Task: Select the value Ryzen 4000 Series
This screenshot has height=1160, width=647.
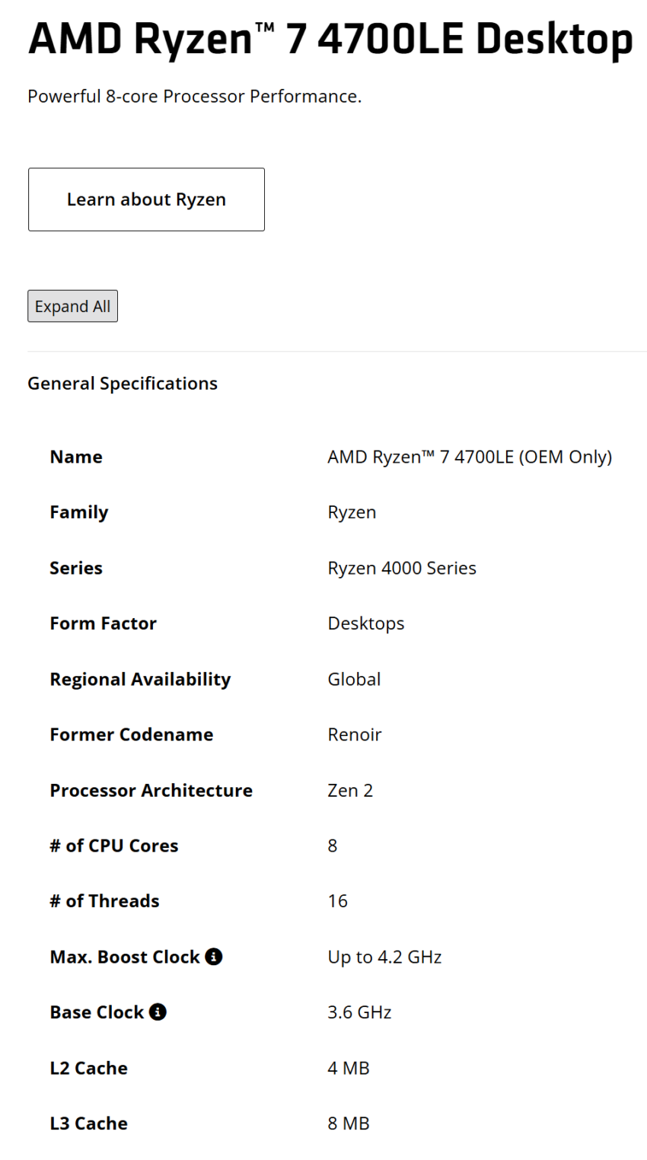Action: pos(402,568)
